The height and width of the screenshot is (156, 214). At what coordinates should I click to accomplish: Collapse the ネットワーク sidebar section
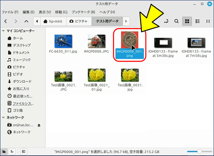pos(3,118)
